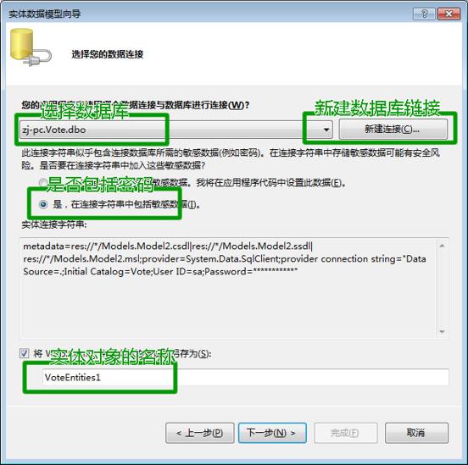Proceed with the 下一步(N) button
This screenshot has width=468, height=465.
tap(272, 433)
